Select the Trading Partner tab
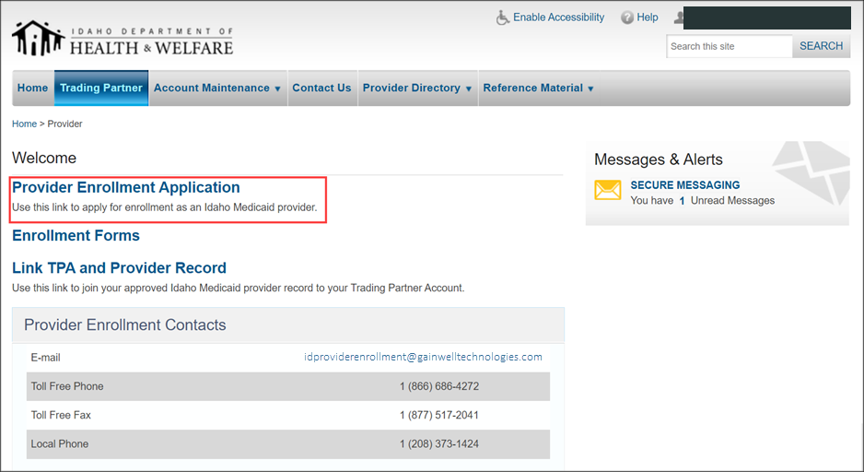864x472 pixels. (x=100, y=88)
